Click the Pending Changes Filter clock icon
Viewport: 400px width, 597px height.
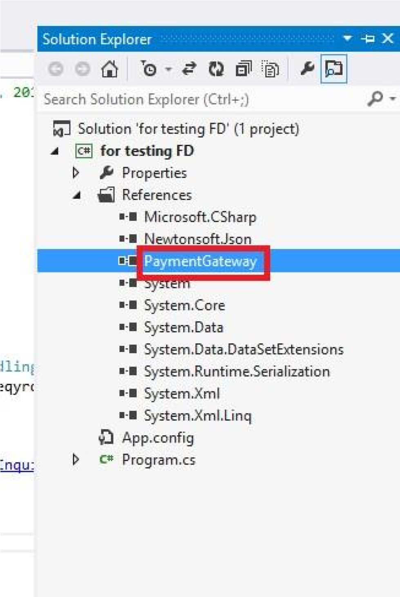tap(149, 69)
